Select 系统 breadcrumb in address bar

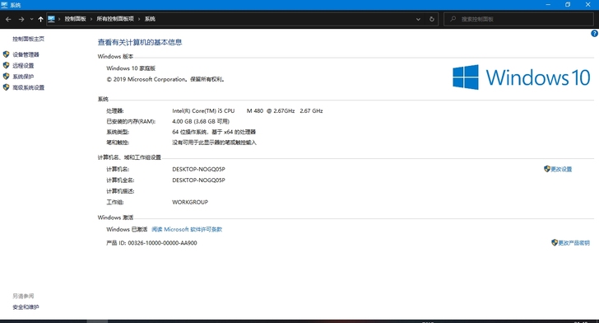click(x=150, y=19)
